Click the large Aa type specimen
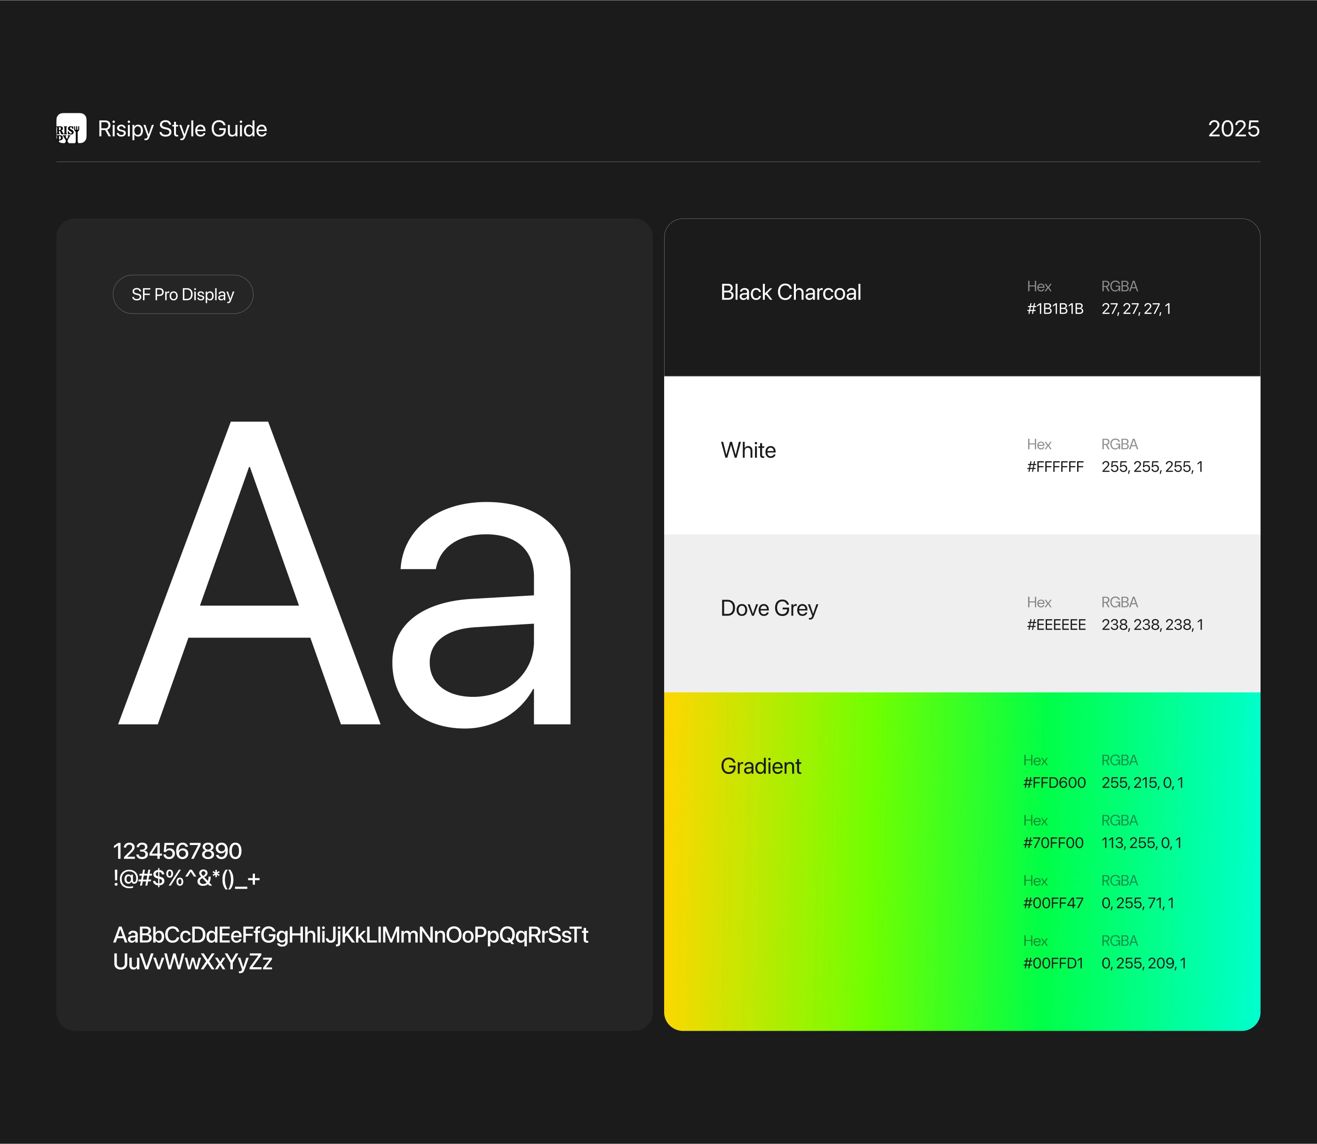 tap(346, 575)
